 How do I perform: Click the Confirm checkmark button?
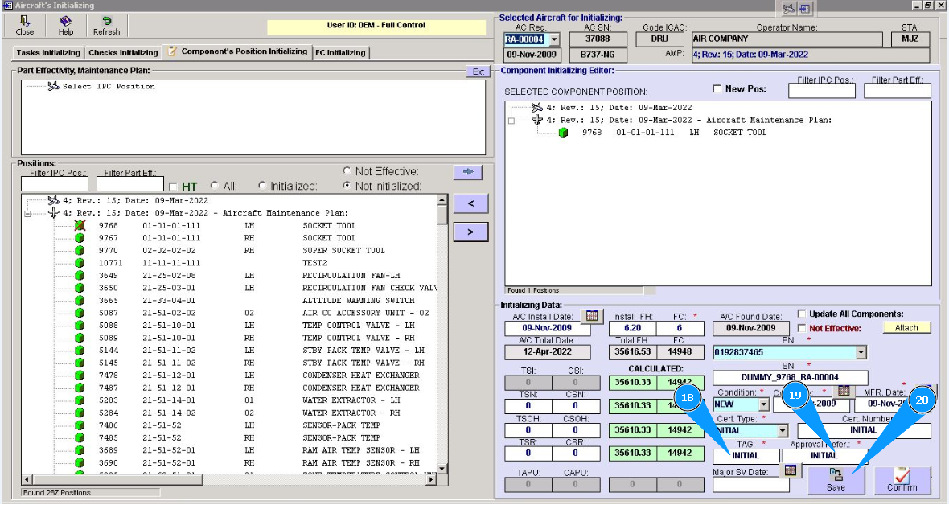(902, 480)
